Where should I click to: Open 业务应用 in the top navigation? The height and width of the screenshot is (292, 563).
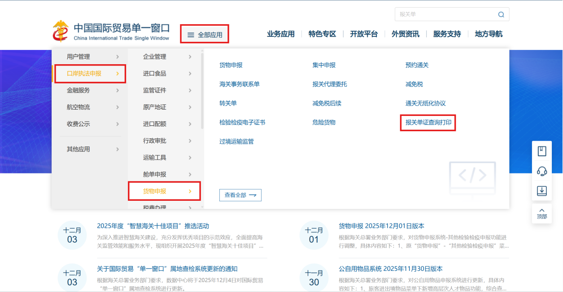(280, 34)
